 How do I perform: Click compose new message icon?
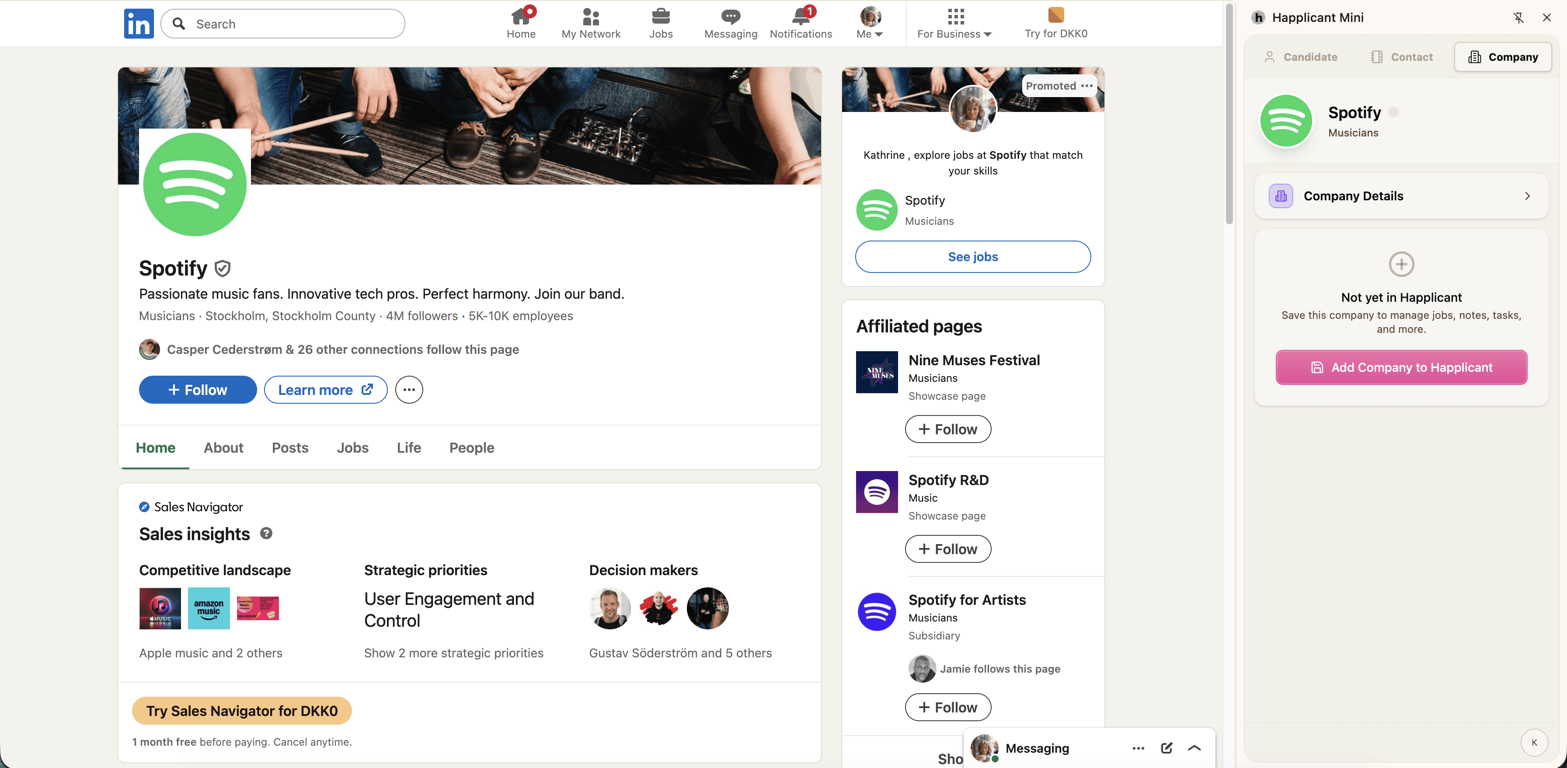[x=1166, y=748]
